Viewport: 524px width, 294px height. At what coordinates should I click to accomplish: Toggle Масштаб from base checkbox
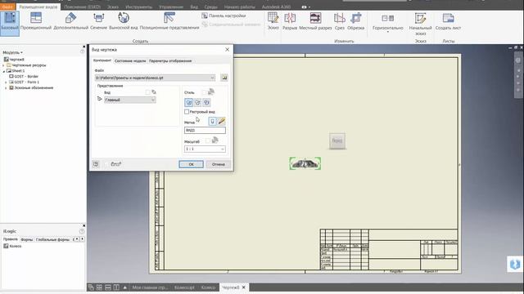point(208,141)
